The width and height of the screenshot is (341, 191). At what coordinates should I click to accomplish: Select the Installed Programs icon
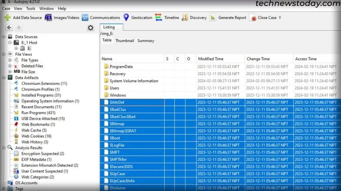click(x=16, y=95)
